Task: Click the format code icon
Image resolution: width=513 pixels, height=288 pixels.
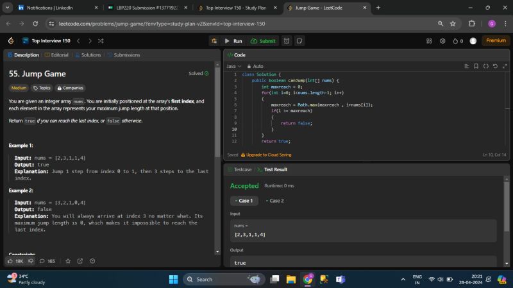Action: coord(467,66)
